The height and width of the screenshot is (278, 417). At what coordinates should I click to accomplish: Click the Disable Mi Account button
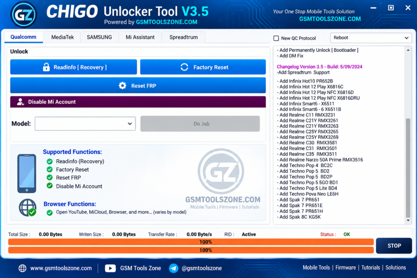(138, 102)
